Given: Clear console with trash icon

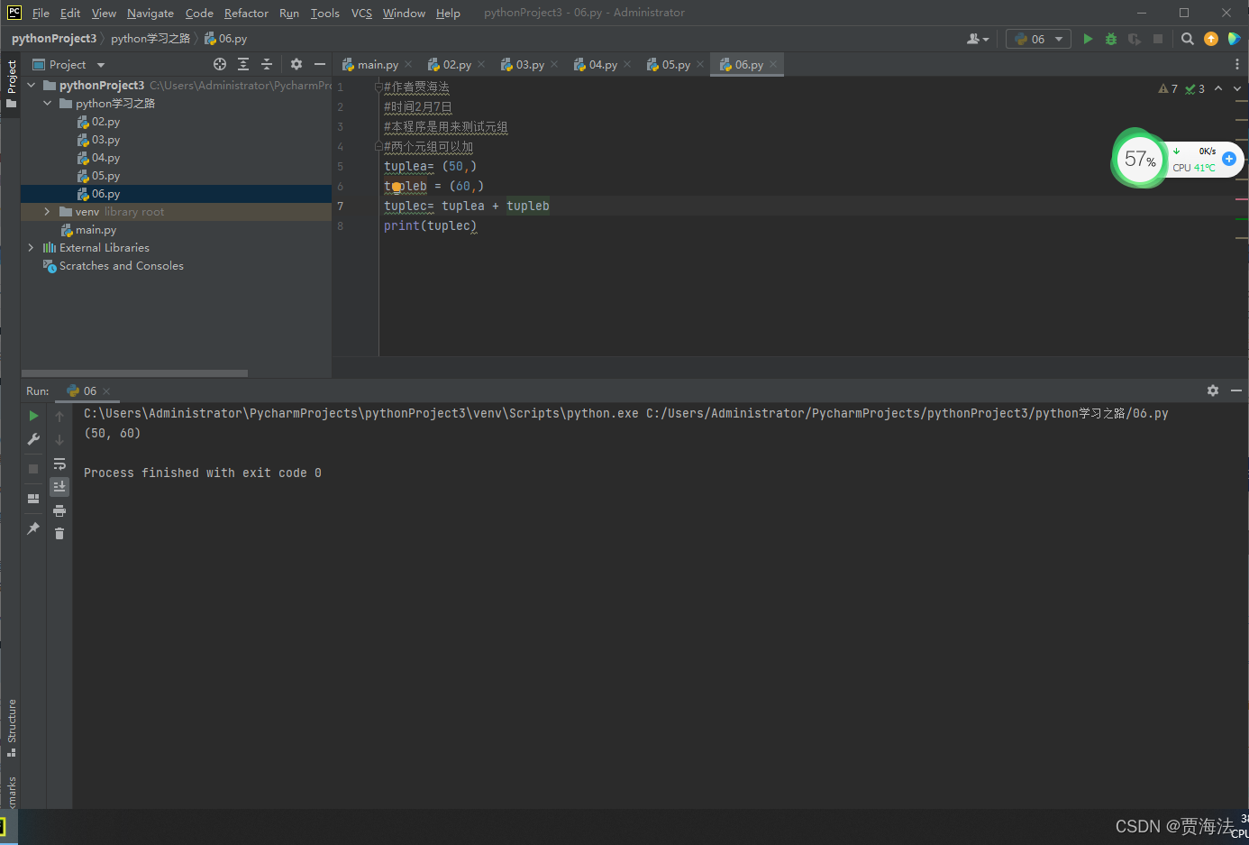Looking at the screenshot, I should tap(59, 534).
